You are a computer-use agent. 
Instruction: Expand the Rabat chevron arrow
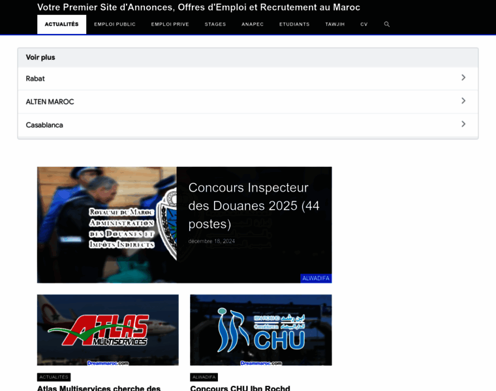click(463, 78)
